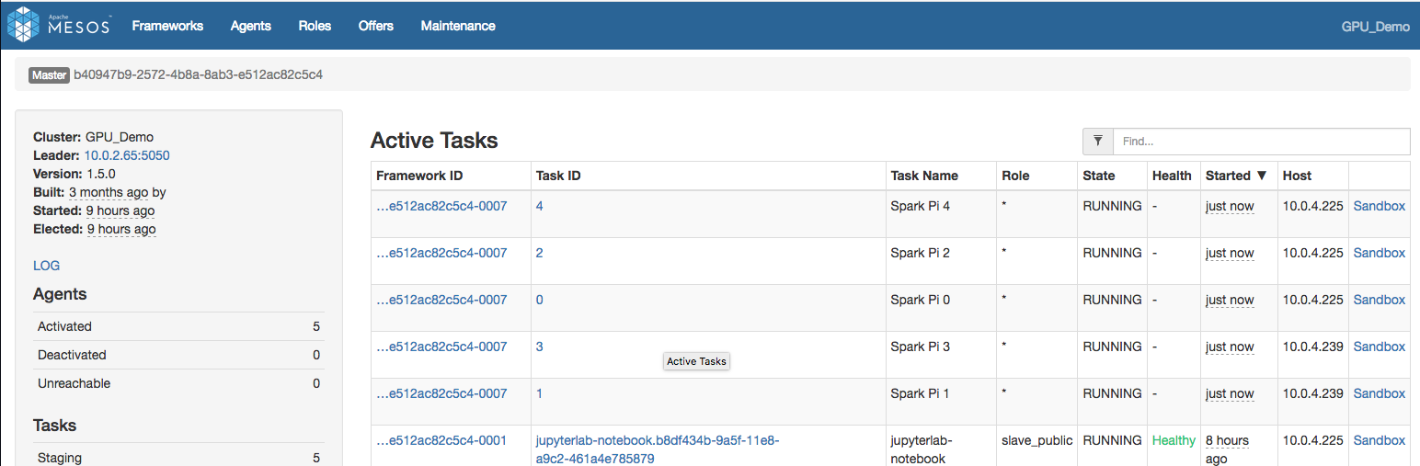Sort by Health column header

point(1172,176)
